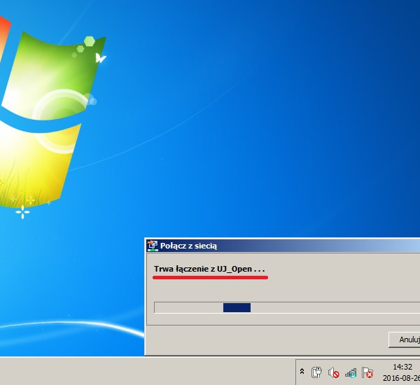Click the network icon in the dialog title bar

click(x=153, y=245)
